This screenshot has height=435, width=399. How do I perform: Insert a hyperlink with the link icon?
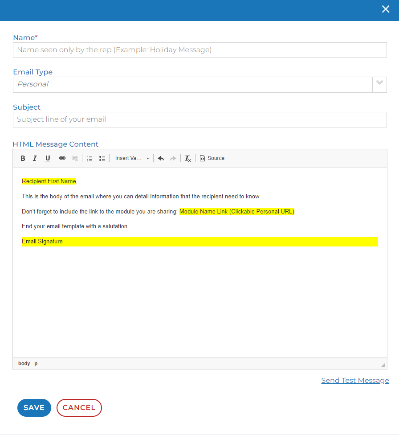click(62, 158)
